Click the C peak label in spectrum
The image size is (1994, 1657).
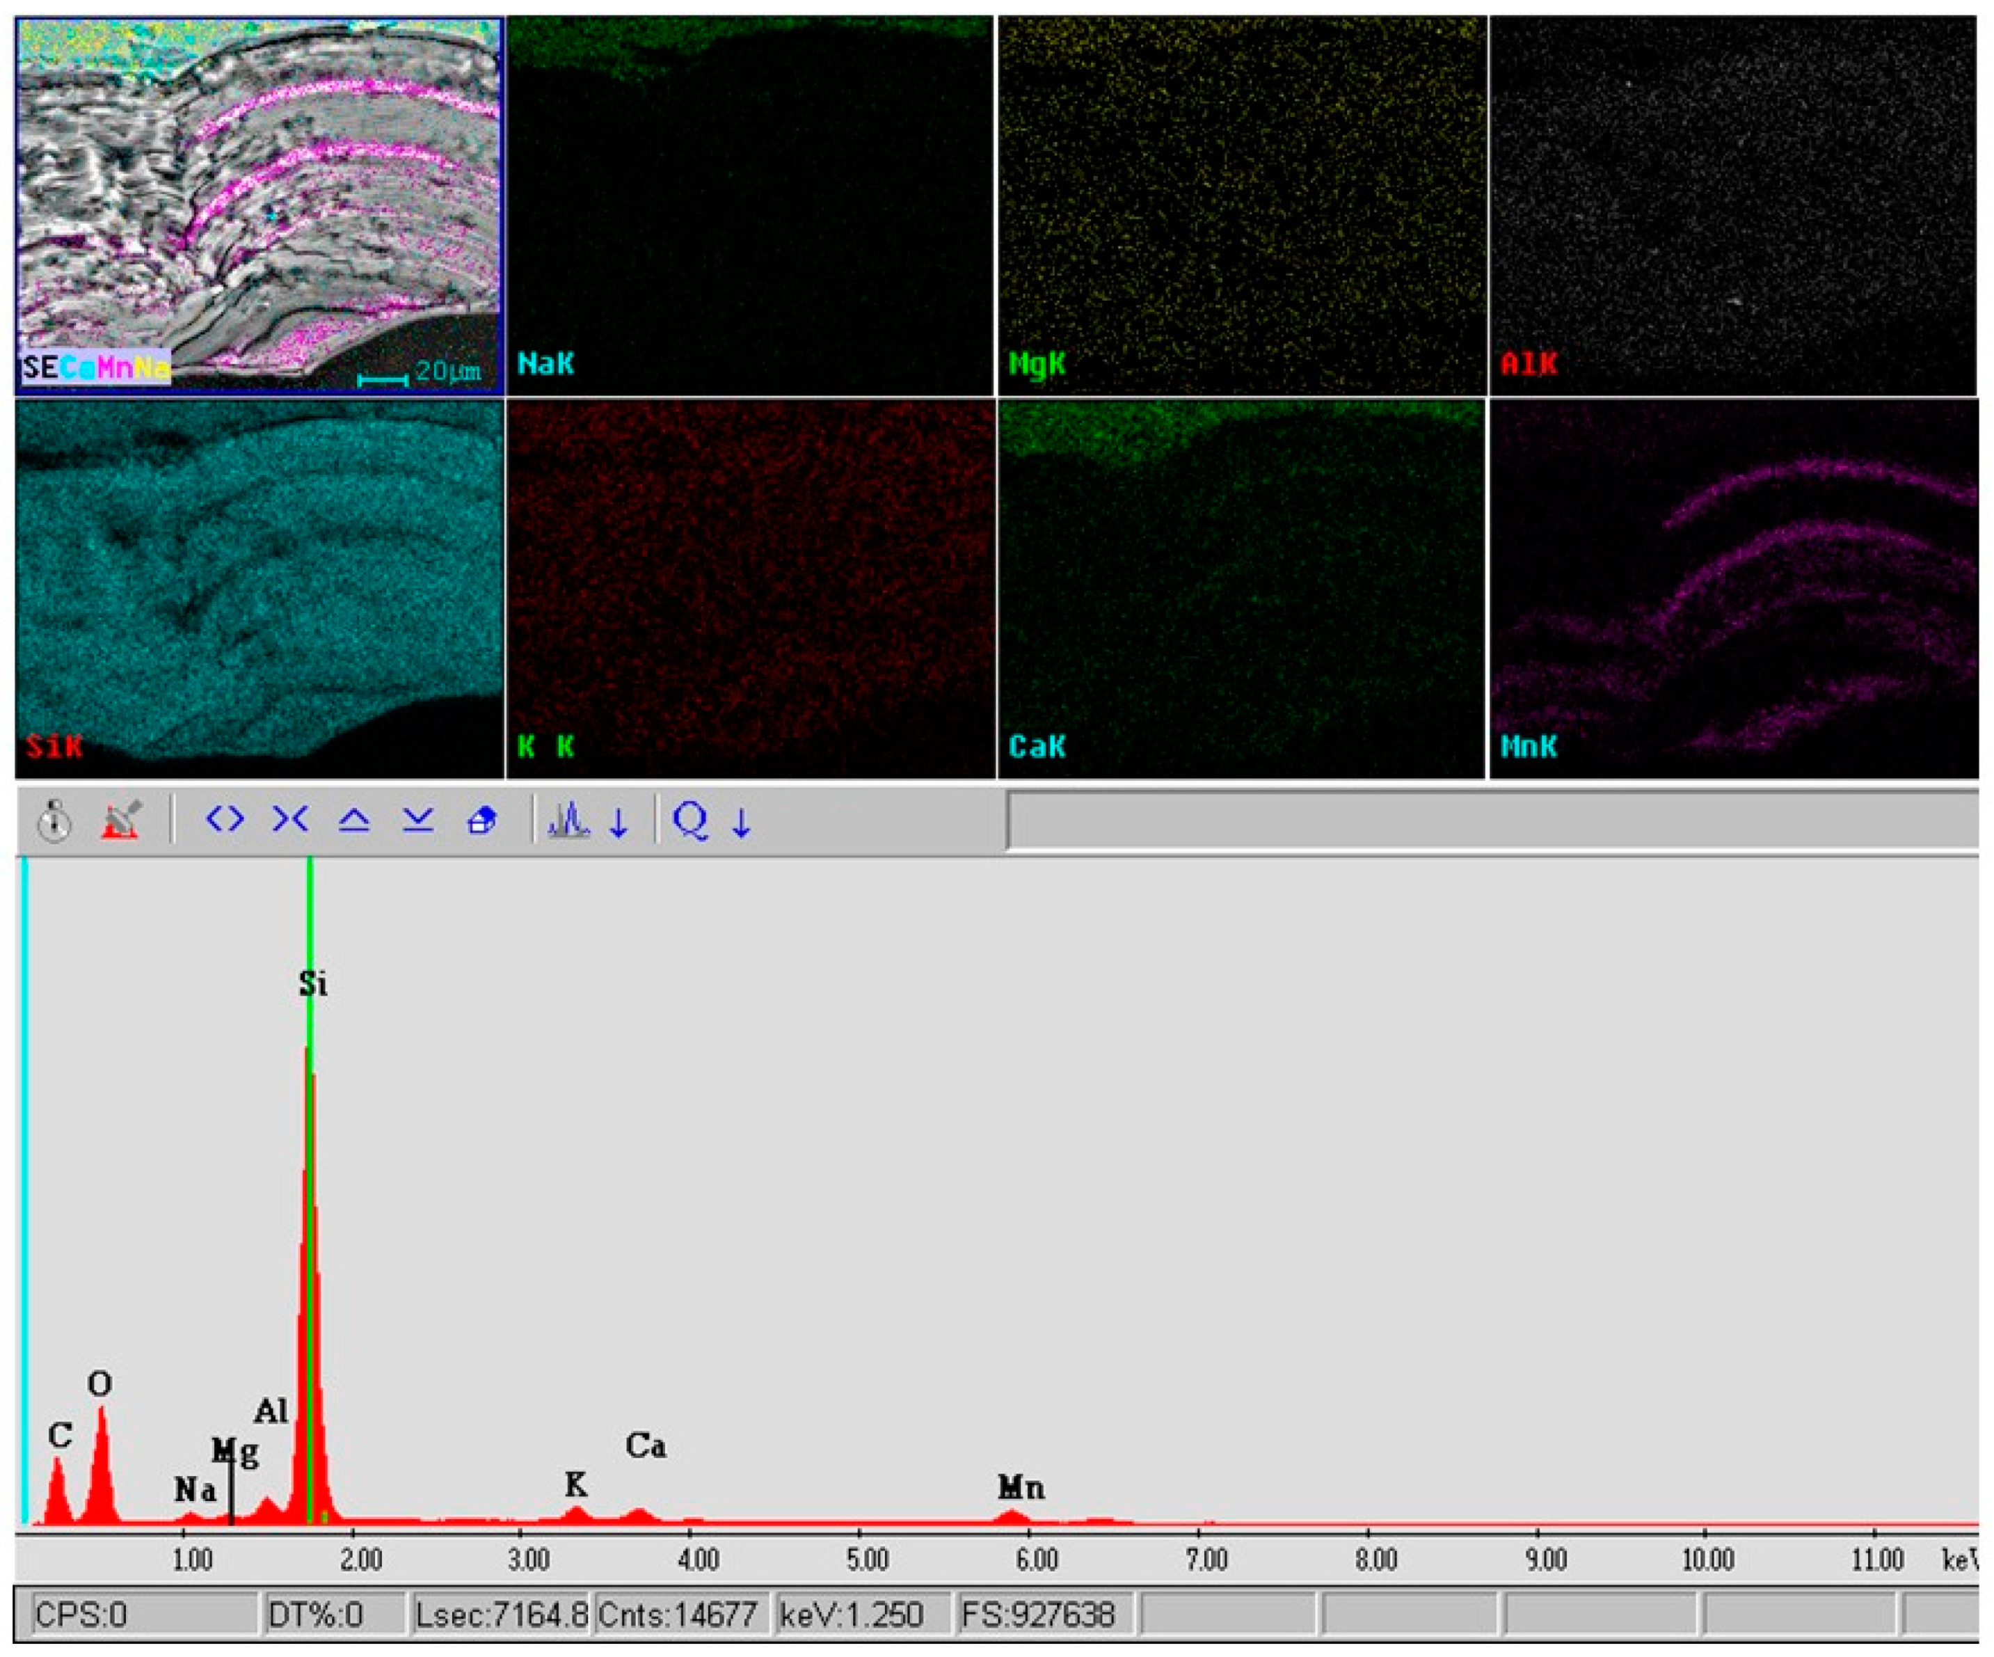[60, 1436]
